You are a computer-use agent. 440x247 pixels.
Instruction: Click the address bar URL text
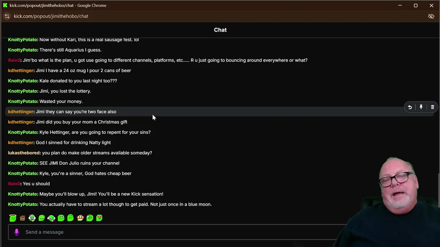click(x=51, y=16)
